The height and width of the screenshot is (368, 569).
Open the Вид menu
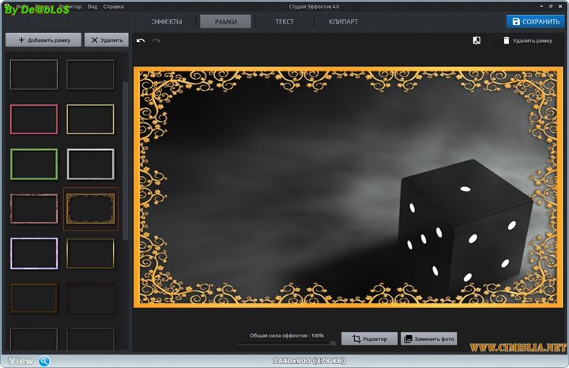(92, 6)
